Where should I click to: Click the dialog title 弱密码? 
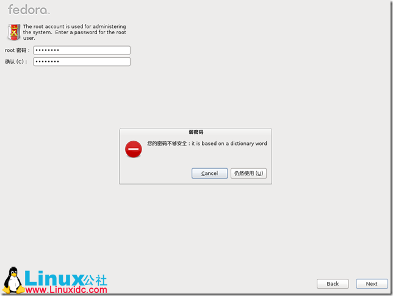(196, 132)
